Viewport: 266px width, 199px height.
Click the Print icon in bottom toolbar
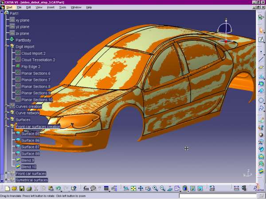[29, 188]
